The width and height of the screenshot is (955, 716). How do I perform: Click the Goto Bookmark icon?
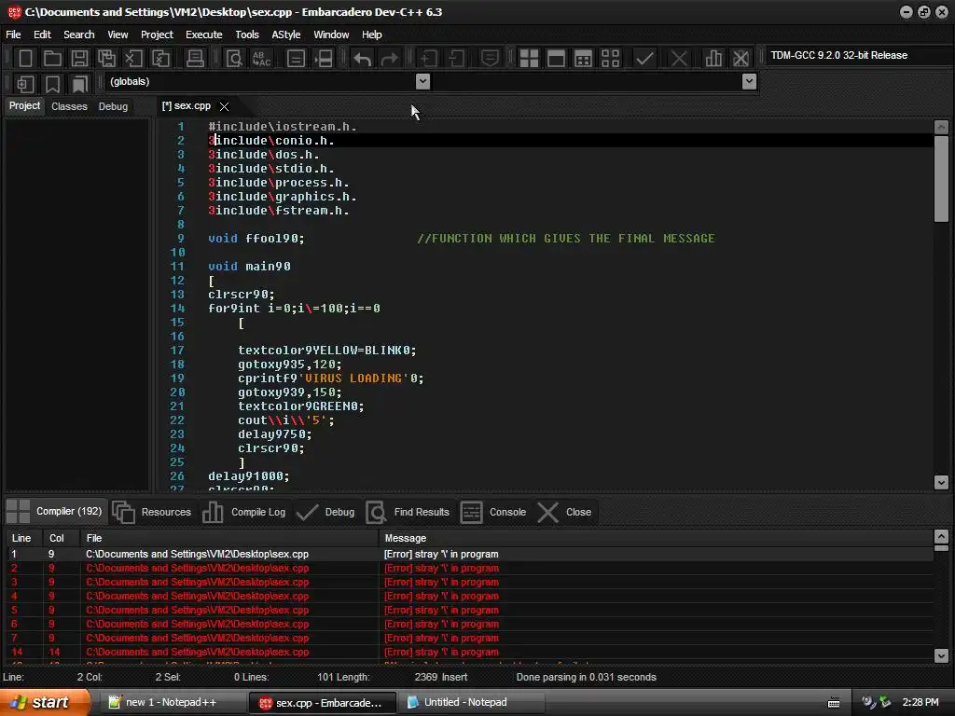pos(79,83)
